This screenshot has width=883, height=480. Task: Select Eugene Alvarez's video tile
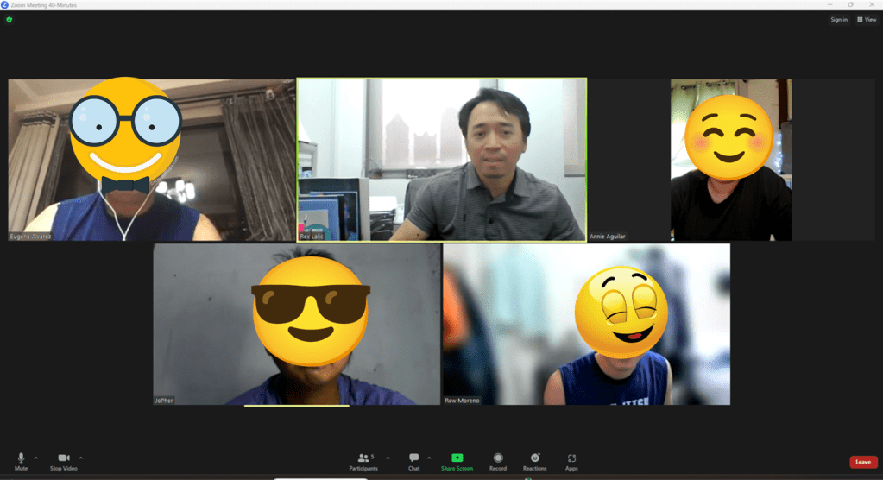pyautogui.click(x=151, y=160)
